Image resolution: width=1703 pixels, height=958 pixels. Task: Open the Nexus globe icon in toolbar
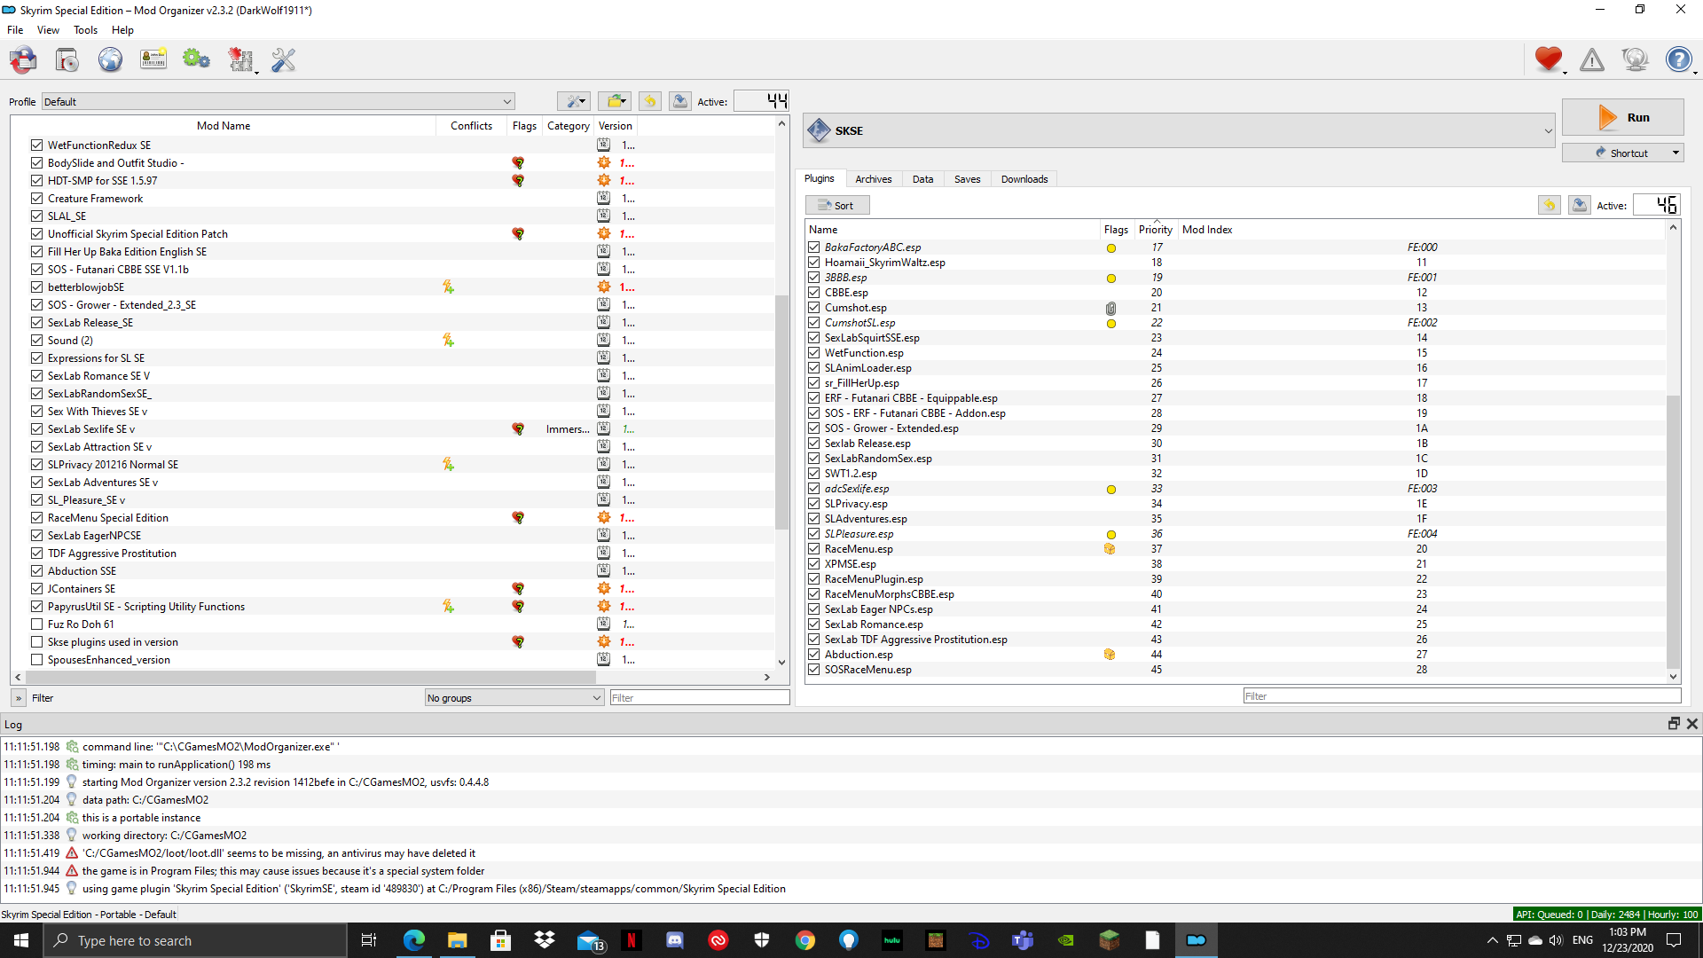point(110,60)
